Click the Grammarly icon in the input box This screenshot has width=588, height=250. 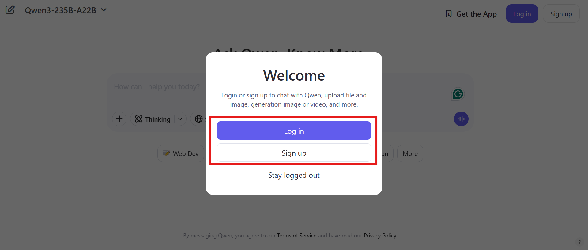click(x=458, y=94)
